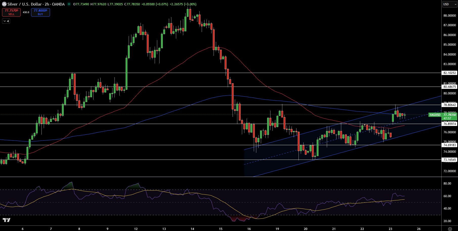
Task: Click the 74.00000 price axis label
Action: point(450,152)
